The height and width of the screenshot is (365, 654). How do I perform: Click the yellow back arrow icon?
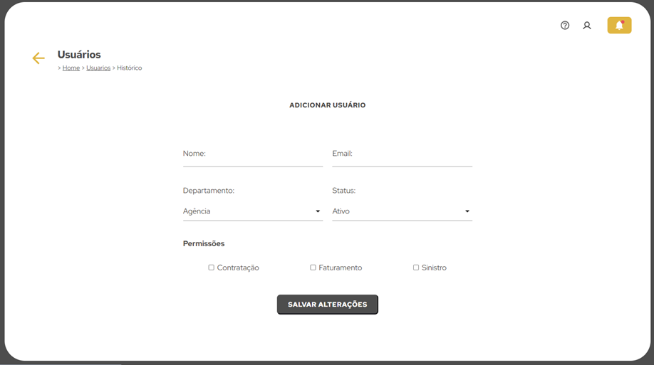pyautogui.click(x=38, y=58)
